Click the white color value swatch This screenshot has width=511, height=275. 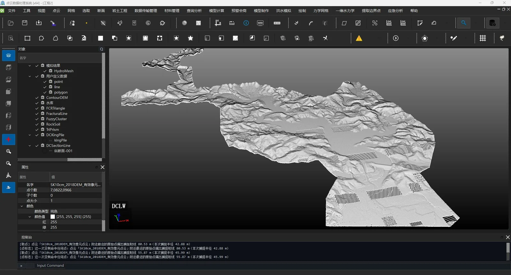tap(53, 217)
